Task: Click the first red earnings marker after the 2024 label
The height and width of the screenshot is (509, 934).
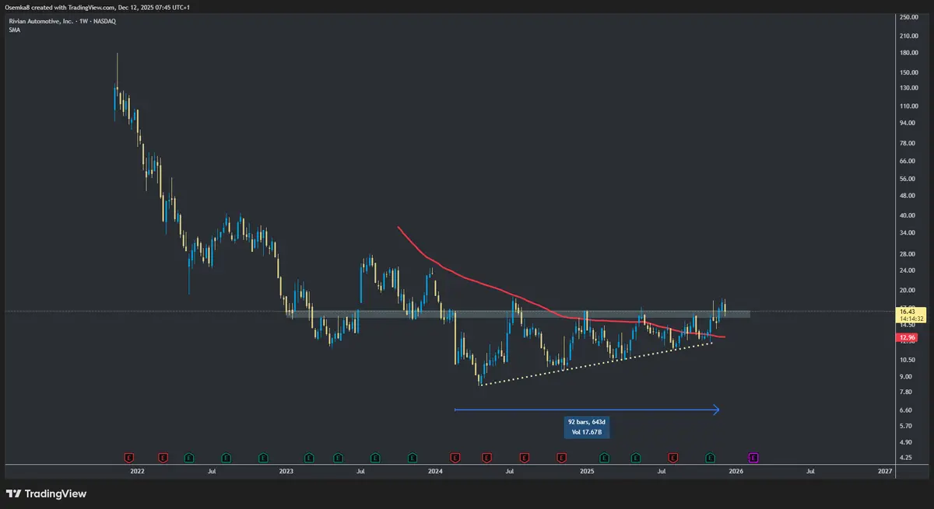Action: point(455,458)
